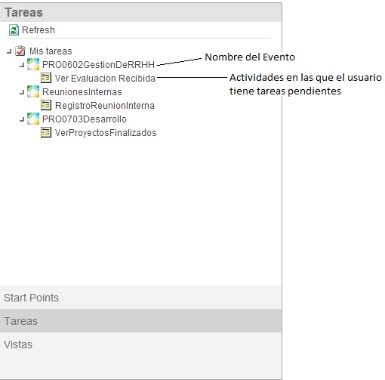Click the PRO0703Desarrollo process icon
This screenshot has width=385, height=380.
33,119
